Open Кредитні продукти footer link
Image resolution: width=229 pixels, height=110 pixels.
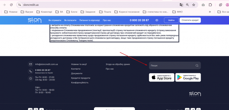point(81,78)
